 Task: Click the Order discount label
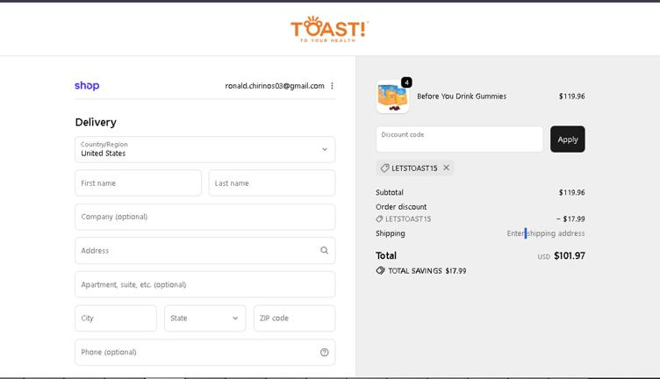tap(401, 207)
